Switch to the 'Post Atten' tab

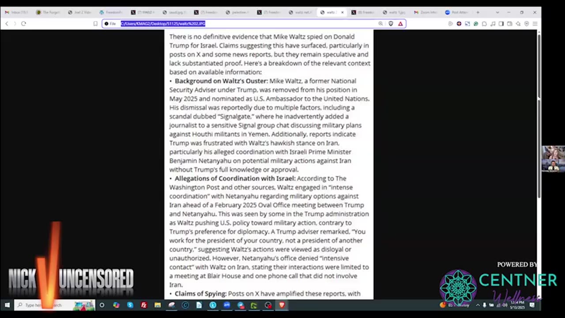458,12
